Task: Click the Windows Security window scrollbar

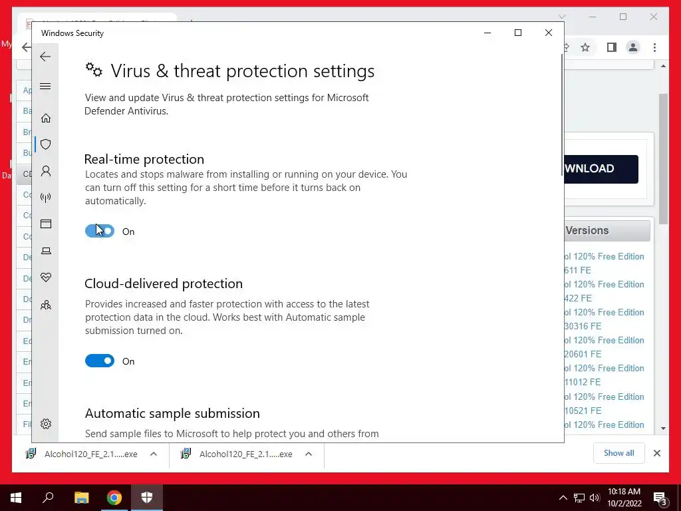Action: point(563,115)
